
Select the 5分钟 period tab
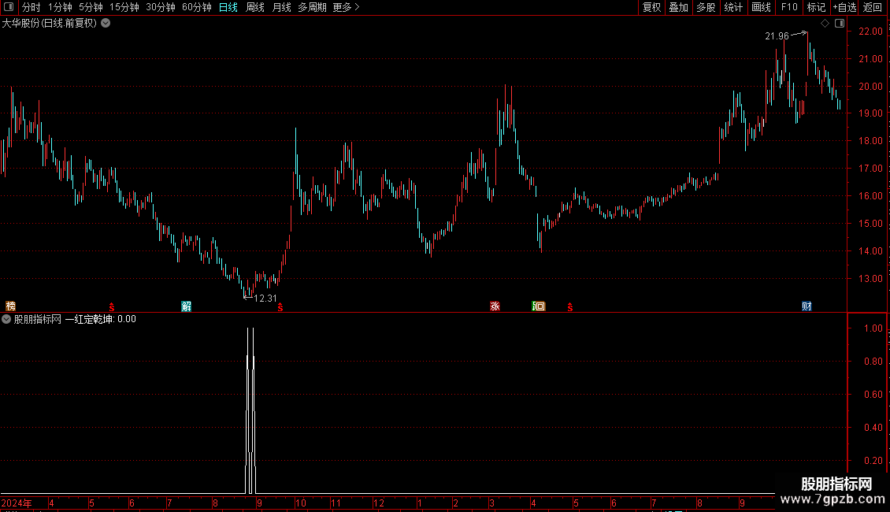(91, 7)
